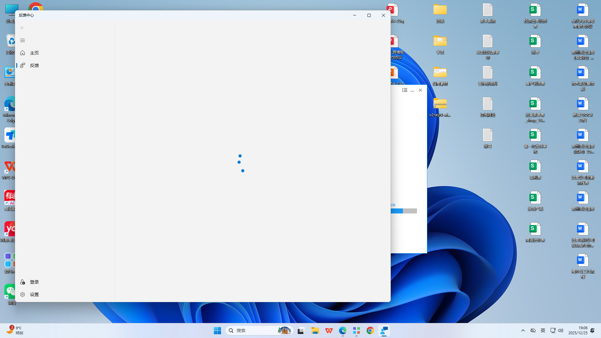This screenshot has height=338, width=601.
Task: Launch WPS Office from taskbar
Action: tap(329, 330)
